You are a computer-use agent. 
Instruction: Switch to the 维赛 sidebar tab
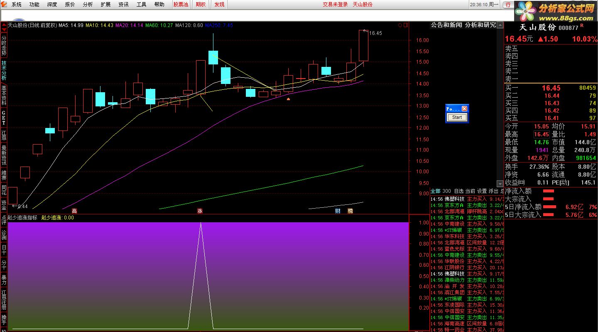(4, 175)
